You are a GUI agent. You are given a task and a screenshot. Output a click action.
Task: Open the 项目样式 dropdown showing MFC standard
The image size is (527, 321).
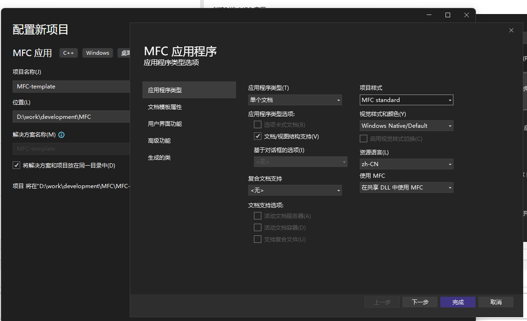[x=406, y=100]
